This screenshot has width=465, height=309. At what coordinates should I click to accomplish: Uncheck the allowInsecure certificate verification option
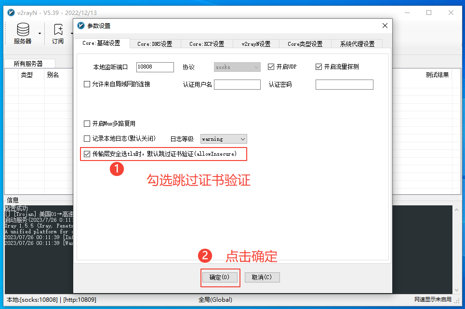tap(87, 154)
